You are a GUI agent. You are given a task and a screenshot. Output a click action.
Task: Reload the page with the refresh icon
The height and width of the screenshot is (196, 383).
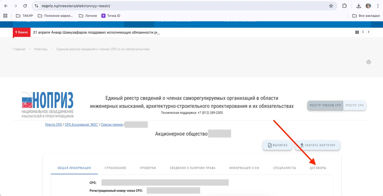click(x=25, y=6)
